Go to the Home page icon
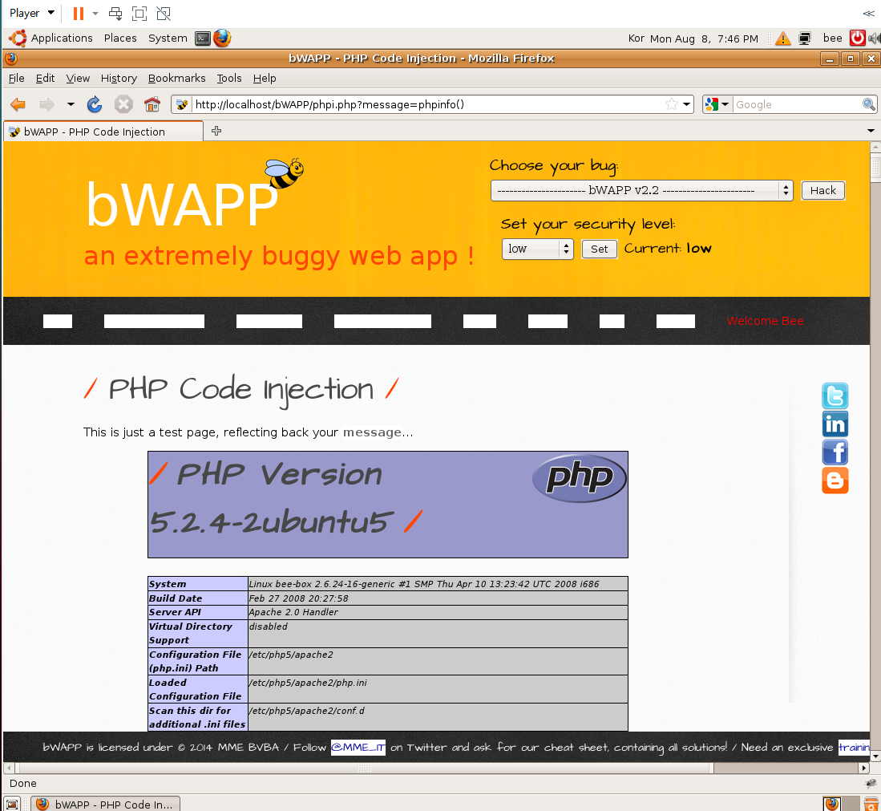The height and width of the screenshot is (811, 881). click(152, 104)
